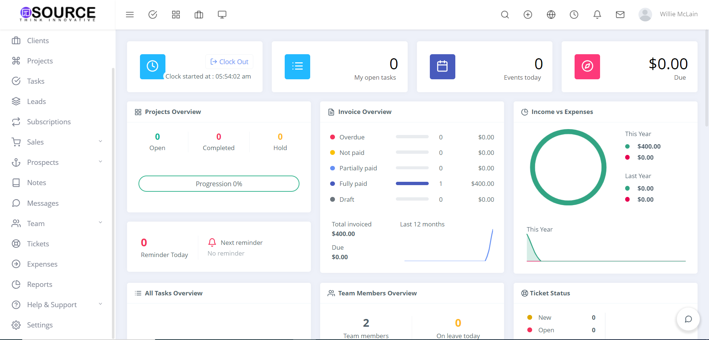Click the Income vs Expenses donut chart
This screenshot has height=340, width=709.
568,167
